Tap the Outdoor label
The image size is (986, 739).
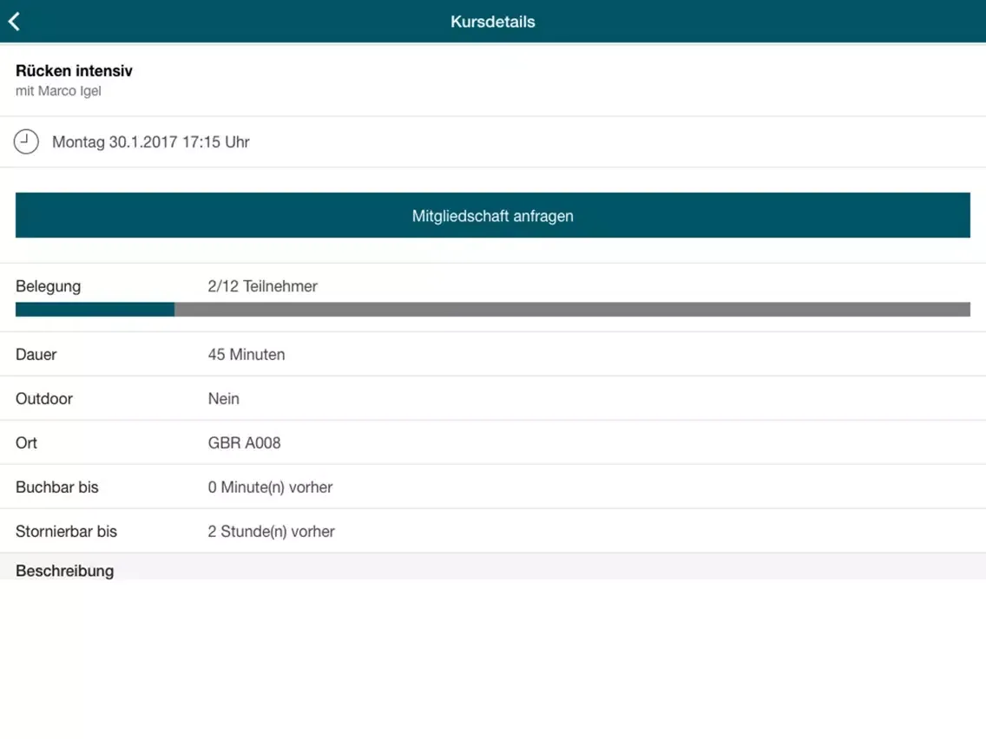(x=44, y=398)
